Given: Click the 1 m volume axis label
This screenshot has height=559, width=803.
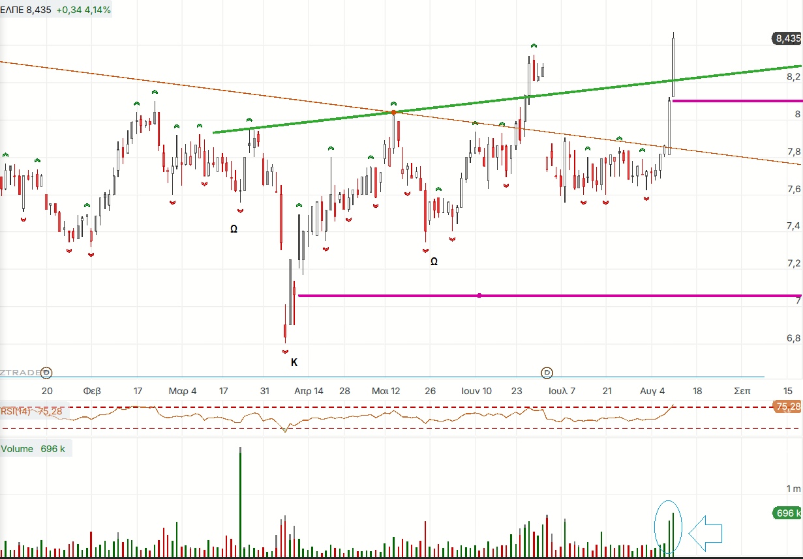Looking at the screenshot, I should (793, 489).
